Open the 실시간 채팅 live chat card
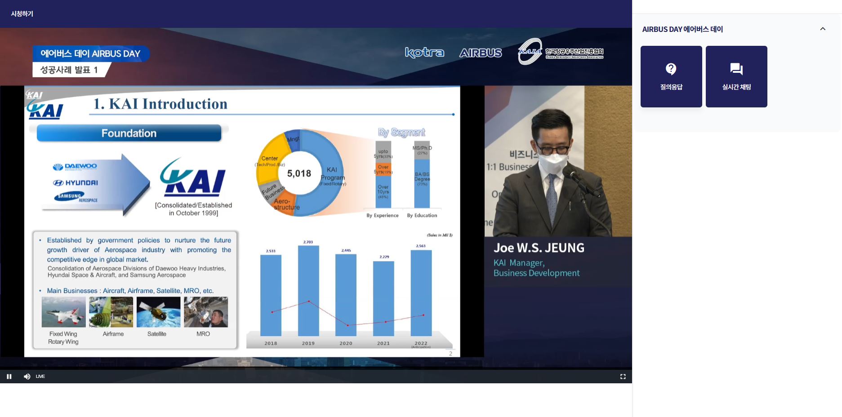 (x=736, y=76)
